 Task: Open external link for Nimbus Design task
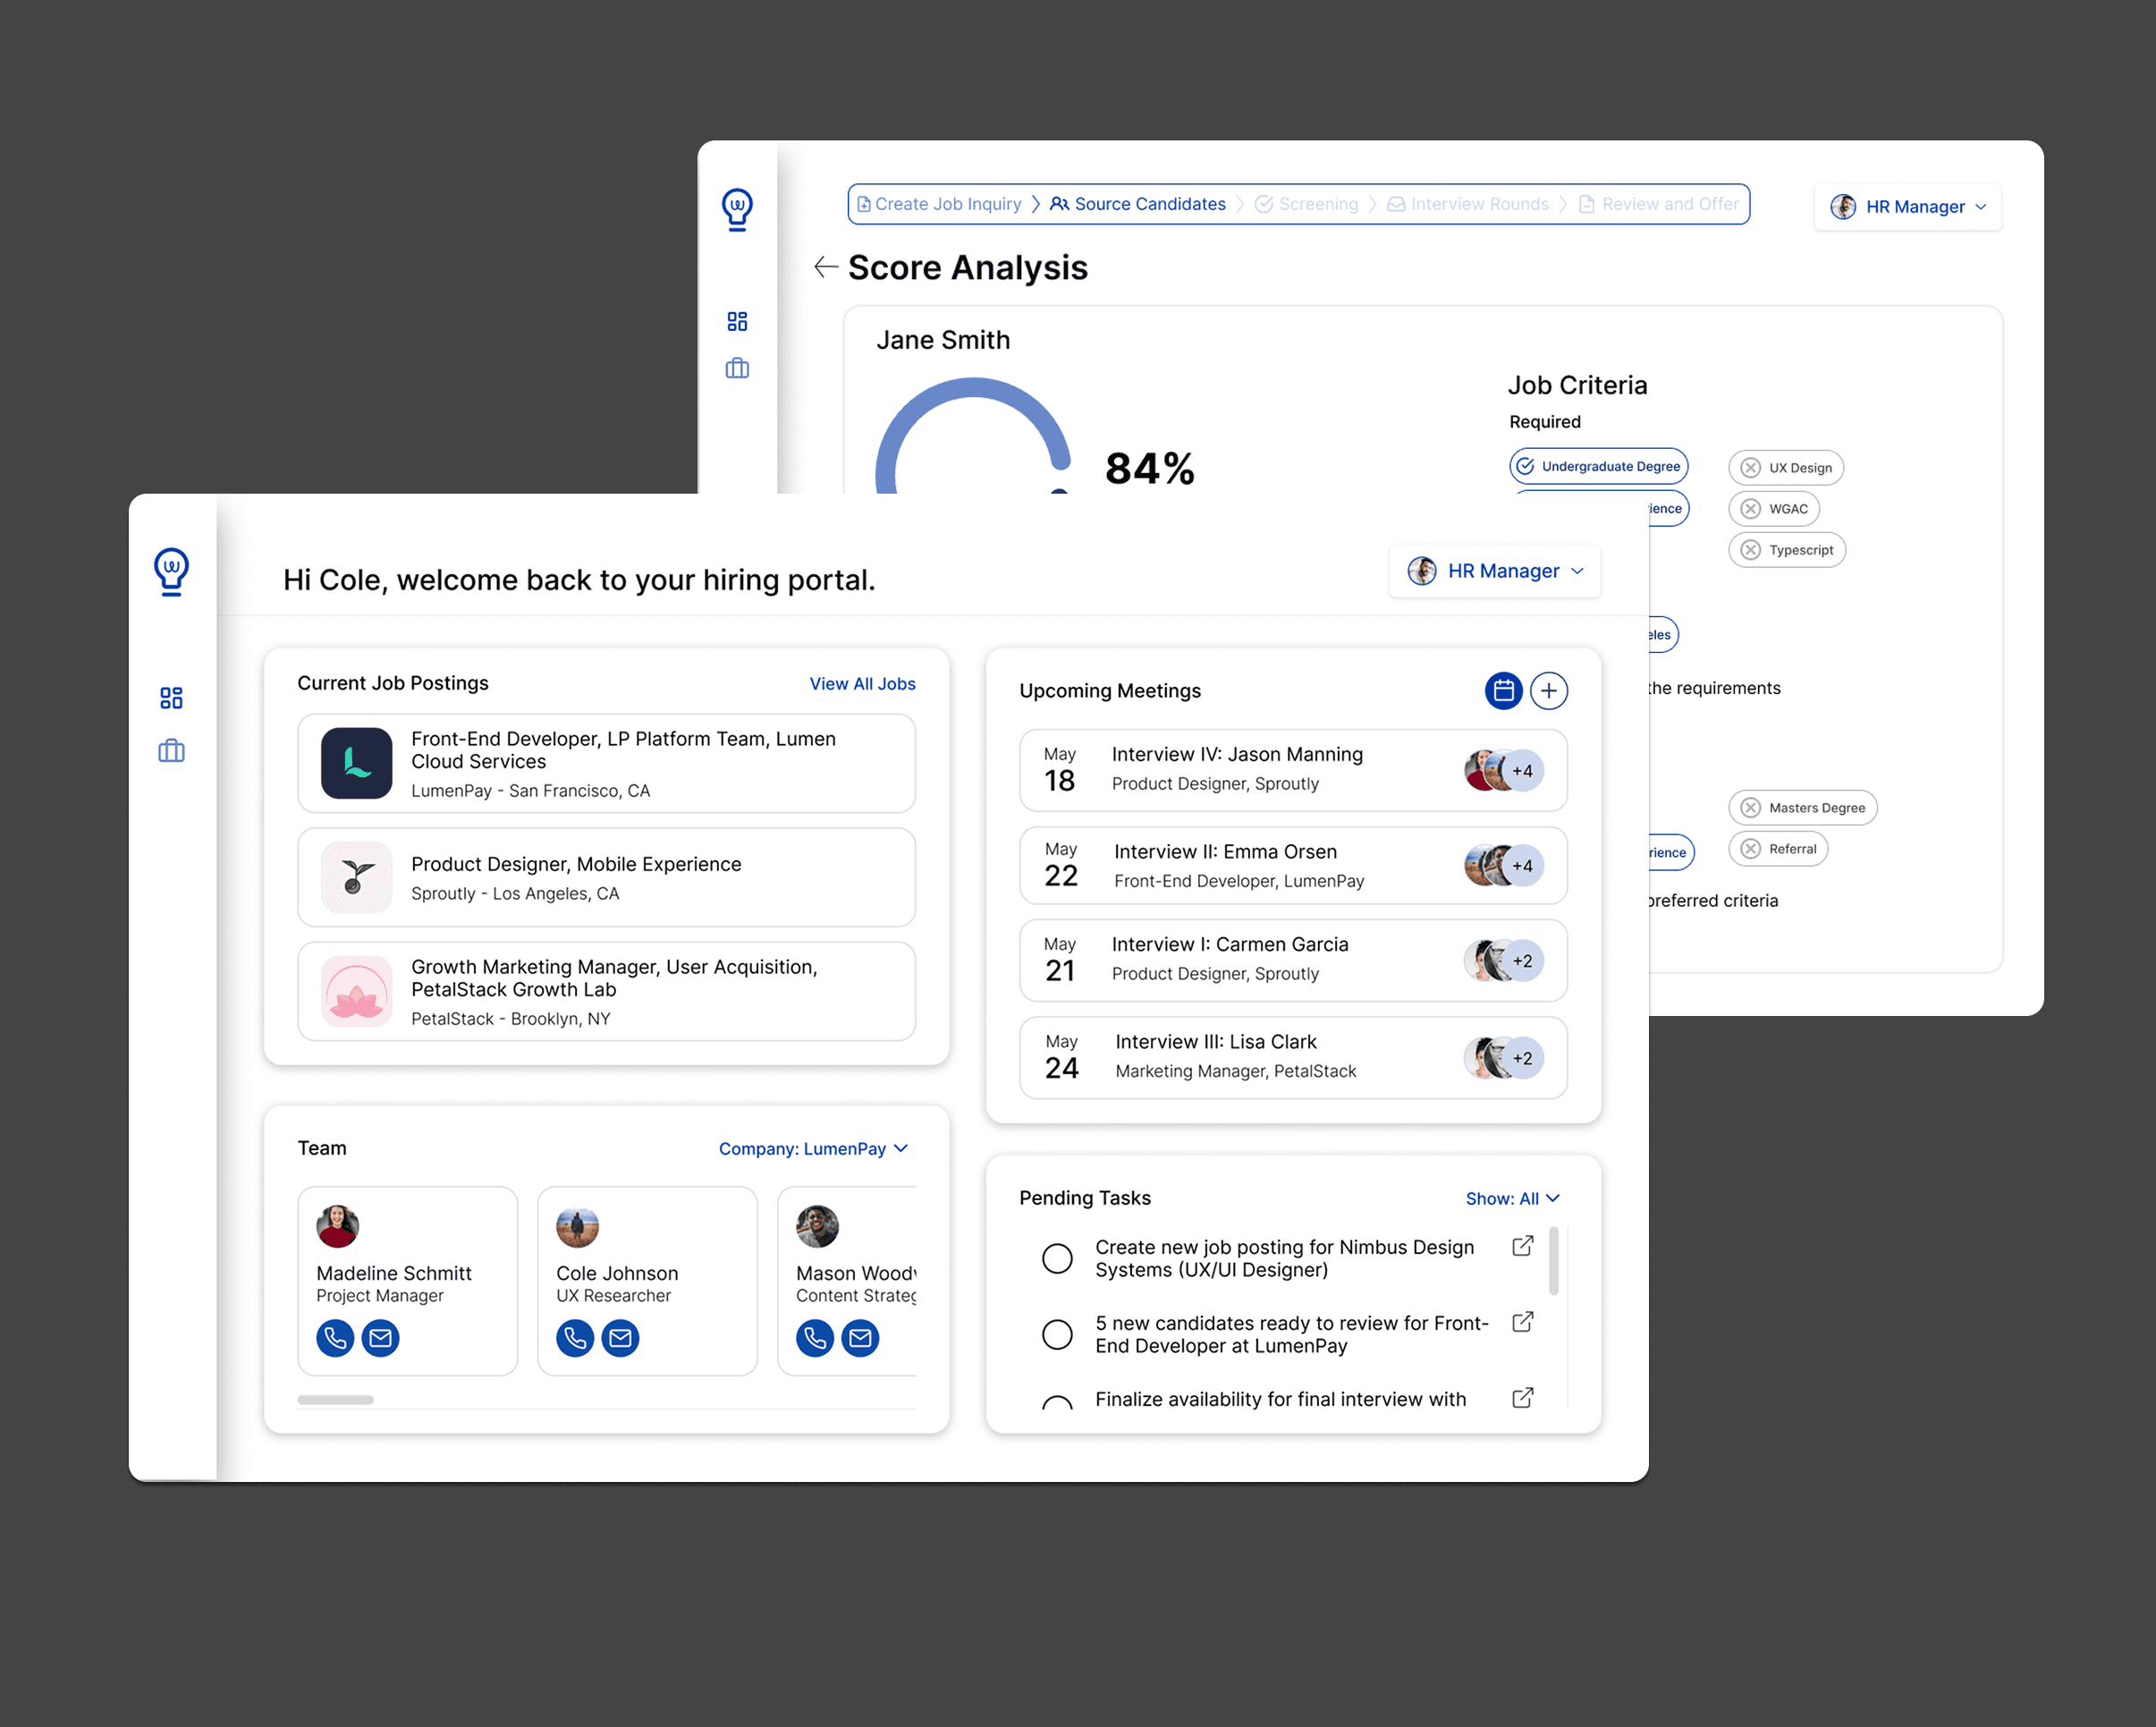pos(1522,1246)
